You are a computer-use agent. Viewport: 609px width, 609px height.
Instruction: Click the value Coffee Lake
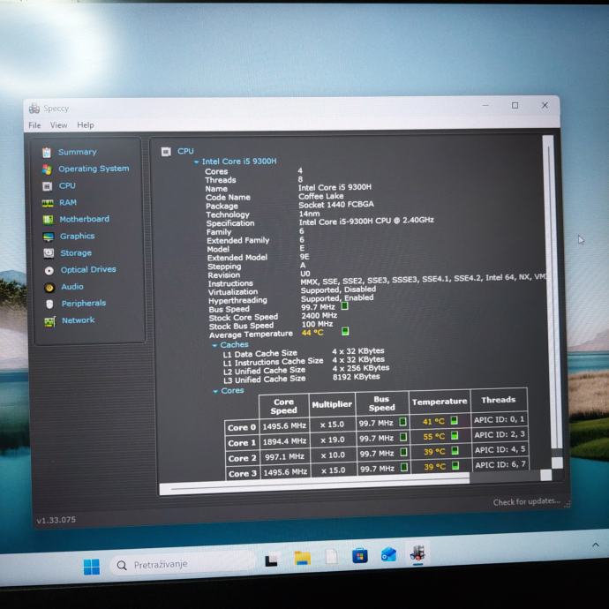coord(320,196)
